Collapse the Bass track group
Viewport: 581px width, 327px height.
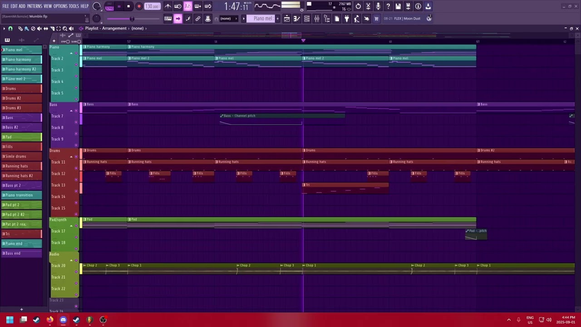point(71,111)
